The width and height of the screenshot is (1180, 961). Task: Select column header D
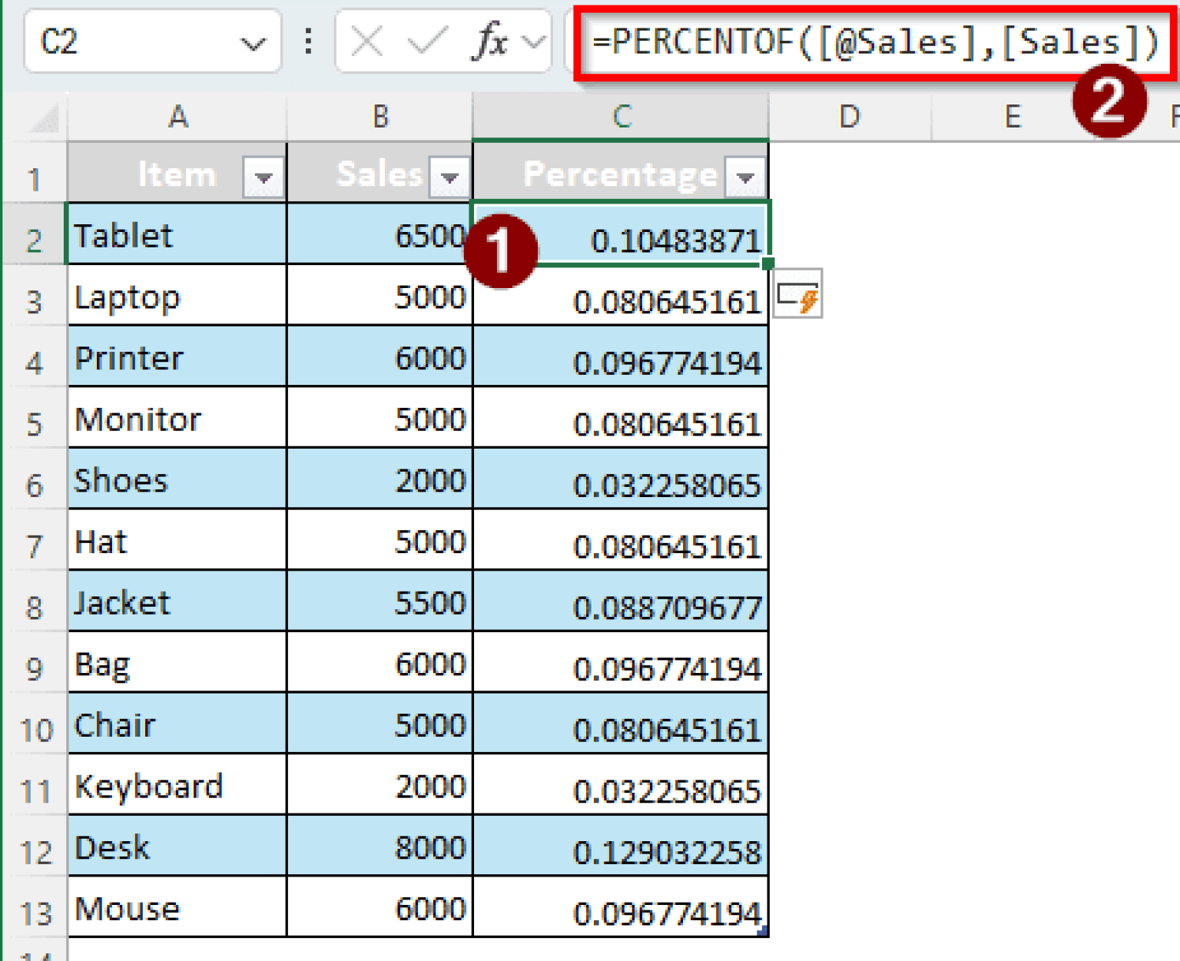[849, 117]
